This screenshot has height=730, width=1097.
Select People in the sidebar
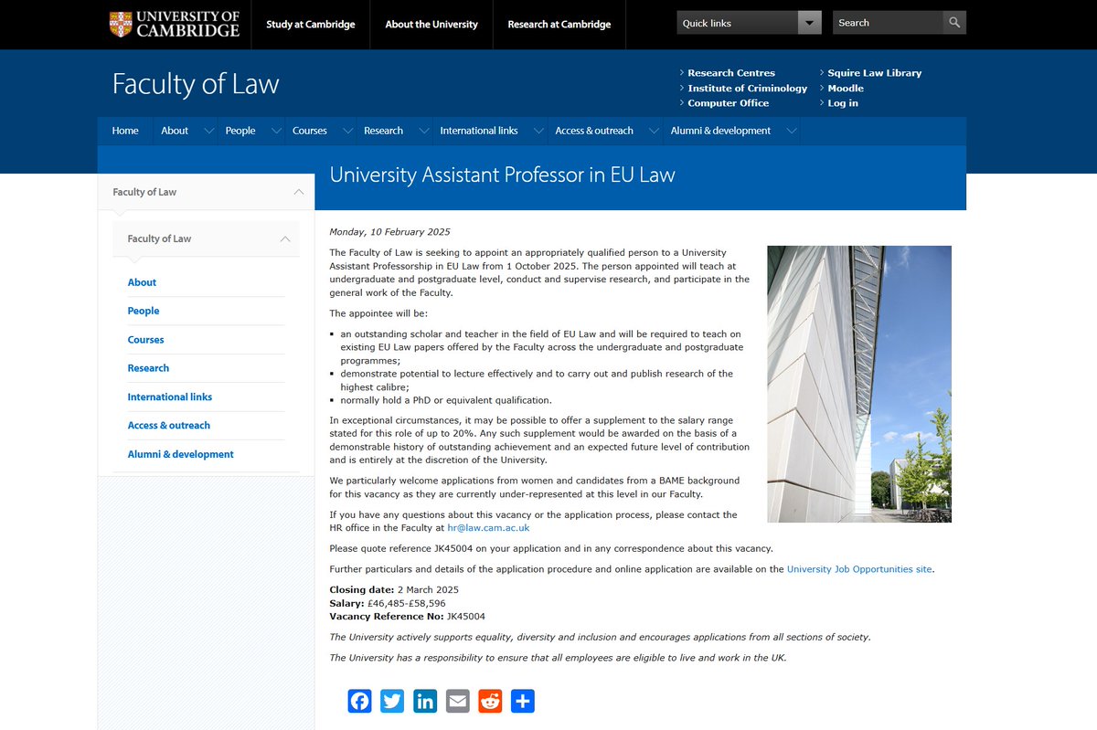(144, 311)
